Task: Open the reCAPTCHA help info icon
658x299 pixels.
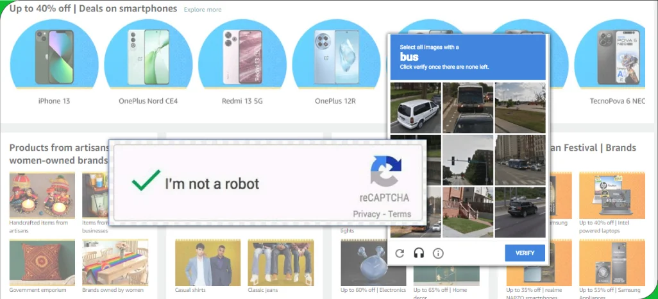Action: [439, 253]
